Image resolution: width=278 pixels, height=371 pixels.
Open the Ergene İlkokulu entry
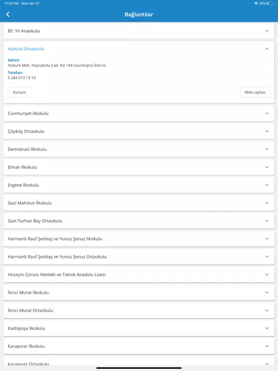point(139,185)
